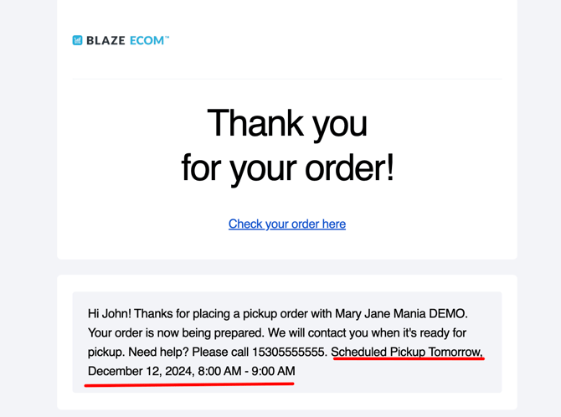The width and height of the screenshot is (561, 417).
Task: Click the BLAZE word in the logo
Action: 106,40
